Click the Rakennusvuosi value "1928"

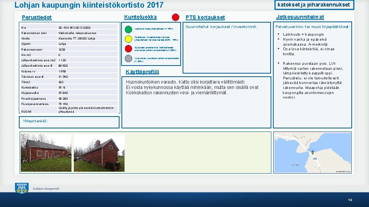(x=61, y=49)
